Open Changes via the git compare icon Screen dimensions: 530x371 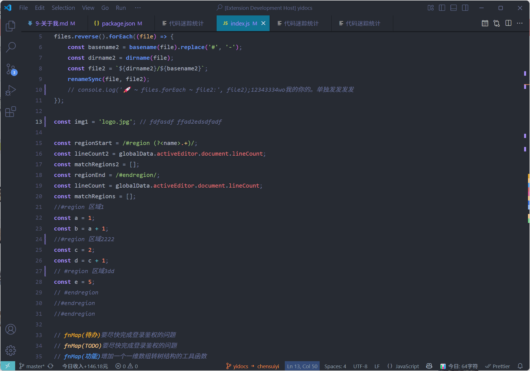coord(497,23)
